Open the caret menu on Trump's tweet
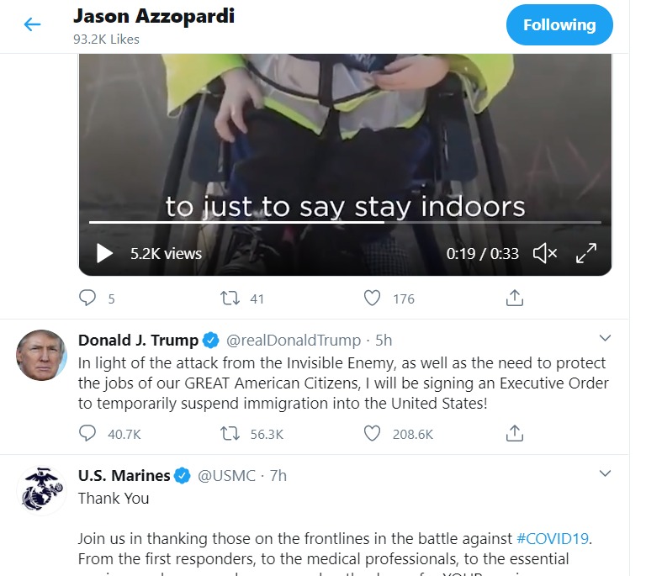The image size is (646, 576). pos(605,338)
